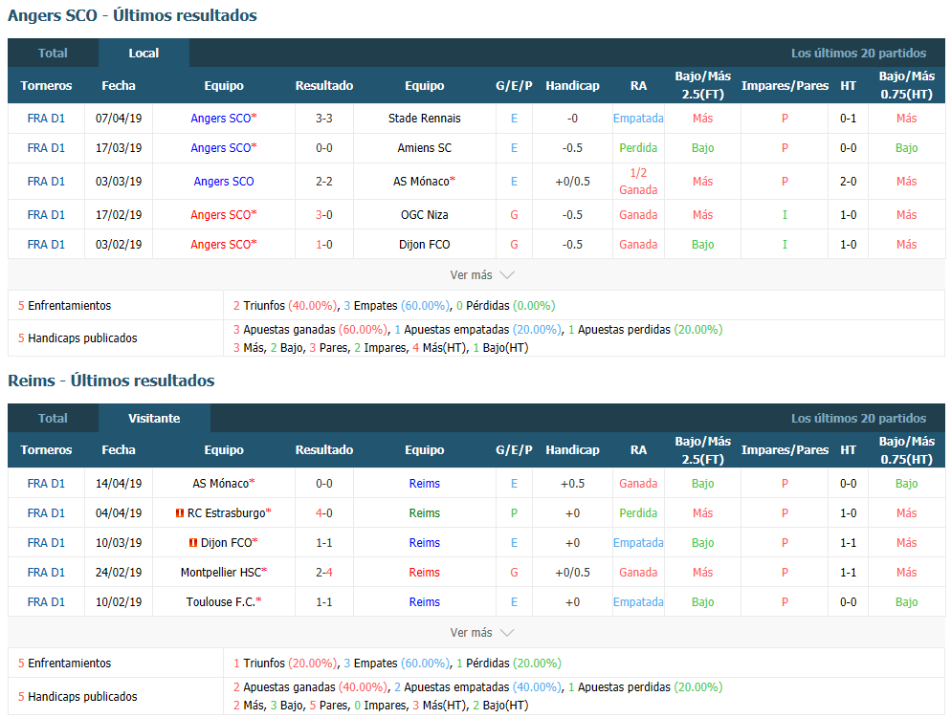Click Stade Rennais team name
This screenshot has height=718, width=951.
click(x=425, y=119)
